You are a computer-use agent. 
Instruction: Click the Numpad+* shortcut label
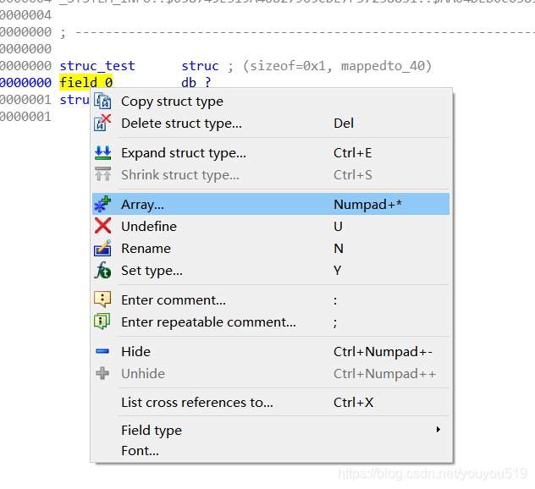pyautogui.click(x=367, y=204)
